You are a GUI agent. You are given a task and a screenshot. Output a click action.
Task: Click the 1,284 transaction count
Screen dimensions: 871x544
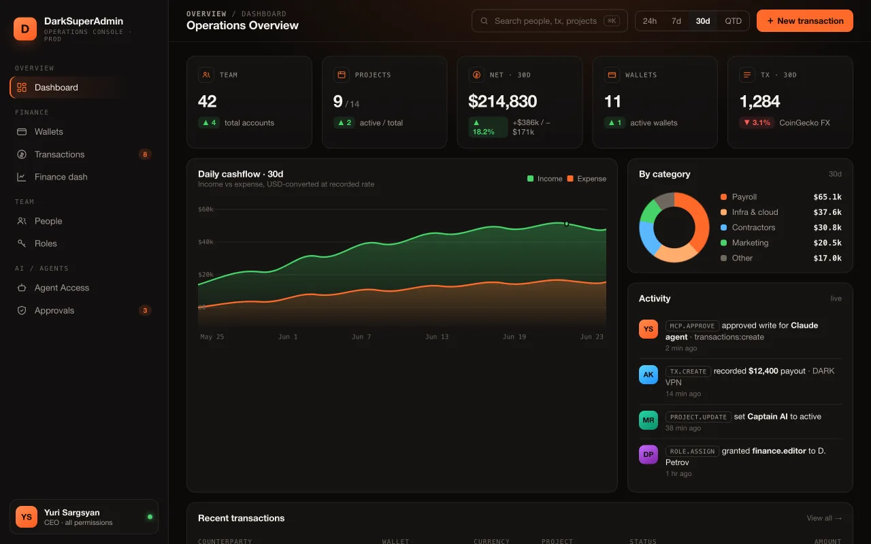click(x=759, y=101)
